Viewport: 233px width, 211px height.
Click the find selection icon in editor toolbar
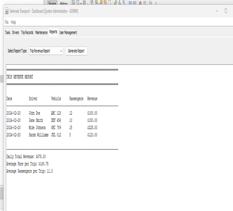[x=92, y=3]
